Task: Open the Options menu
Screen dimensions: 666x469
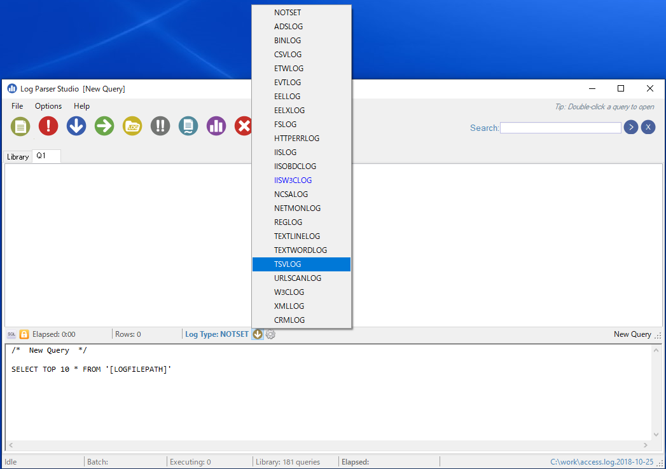Action: pos(48,106)
